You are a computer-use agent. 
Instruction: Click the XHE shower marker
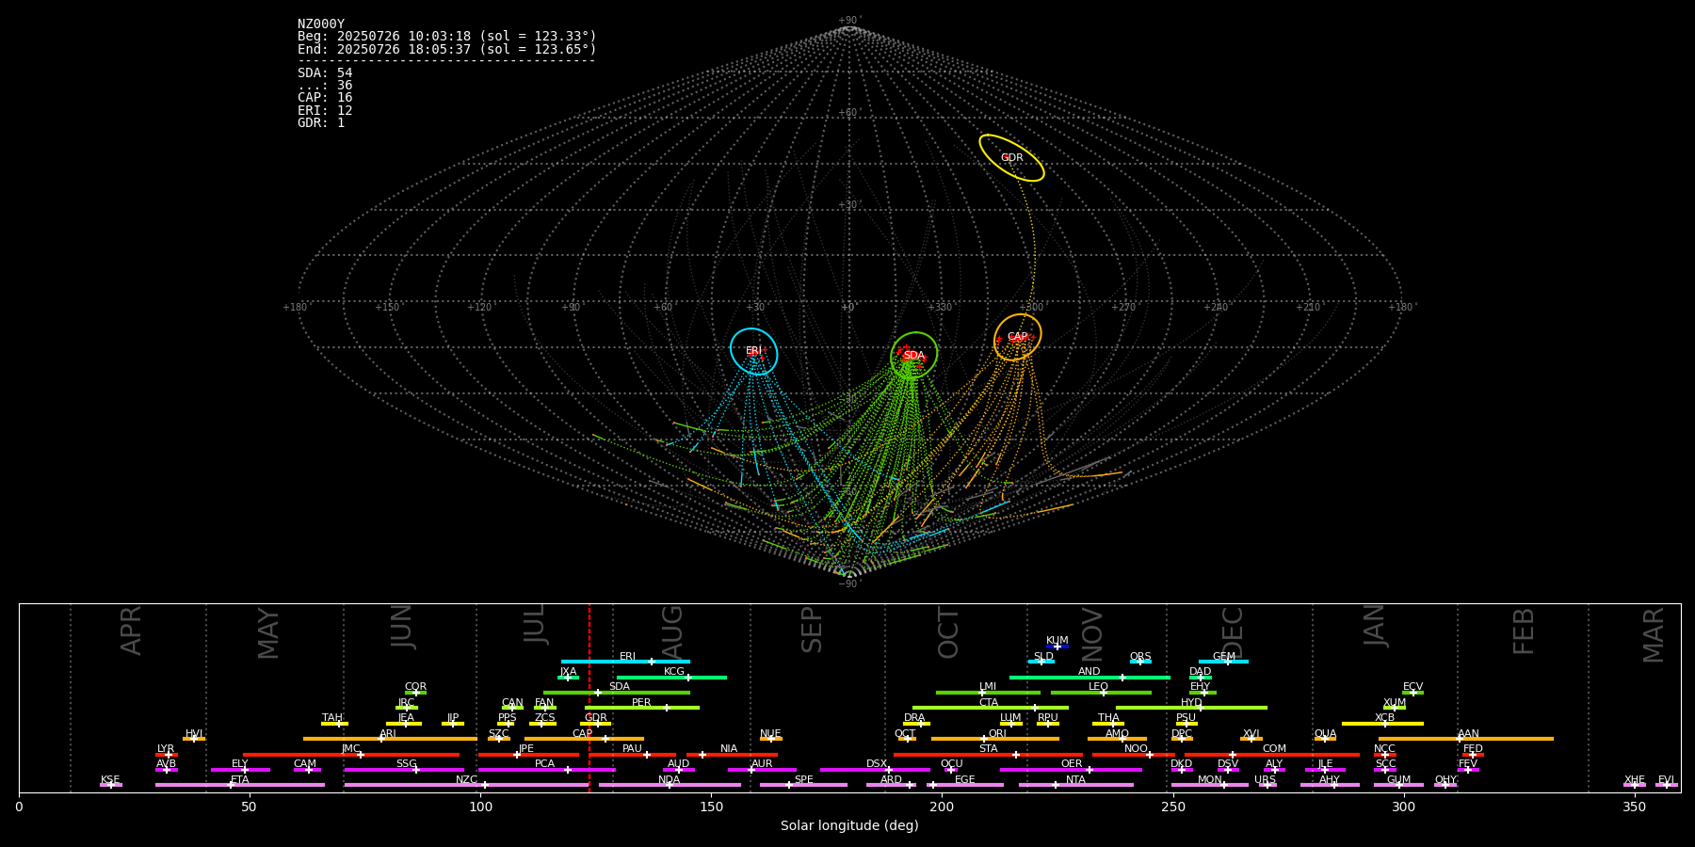pyautogui.click(x=1635, y=785)
